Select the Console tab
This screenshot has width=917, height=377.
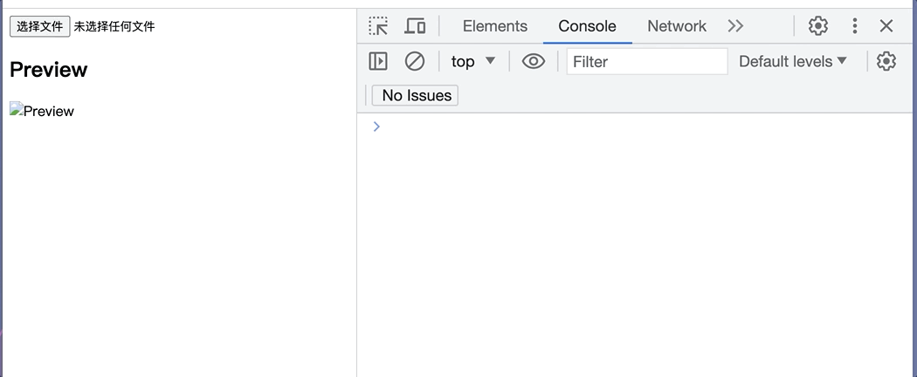click(587, 26)
